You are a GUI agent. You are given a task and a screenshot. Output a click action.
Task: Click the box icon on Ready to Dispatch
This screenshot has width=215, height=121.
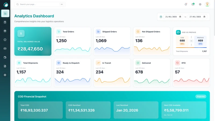59,63
